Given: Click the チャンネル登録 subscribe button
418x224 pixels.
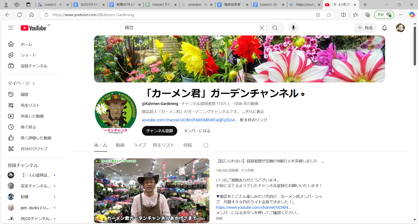Looking at the screenshot, I should pos(160,131).
